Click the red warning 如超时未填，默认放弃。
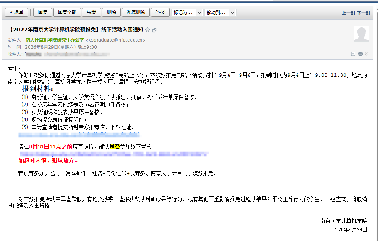The width and height of the screenshot is (378, 241). click(48, 160)
